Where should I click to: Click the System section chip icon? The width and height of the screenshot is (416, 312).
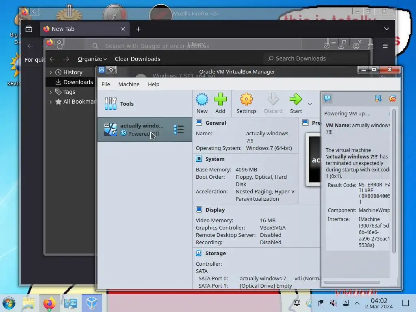click(199, 159)
